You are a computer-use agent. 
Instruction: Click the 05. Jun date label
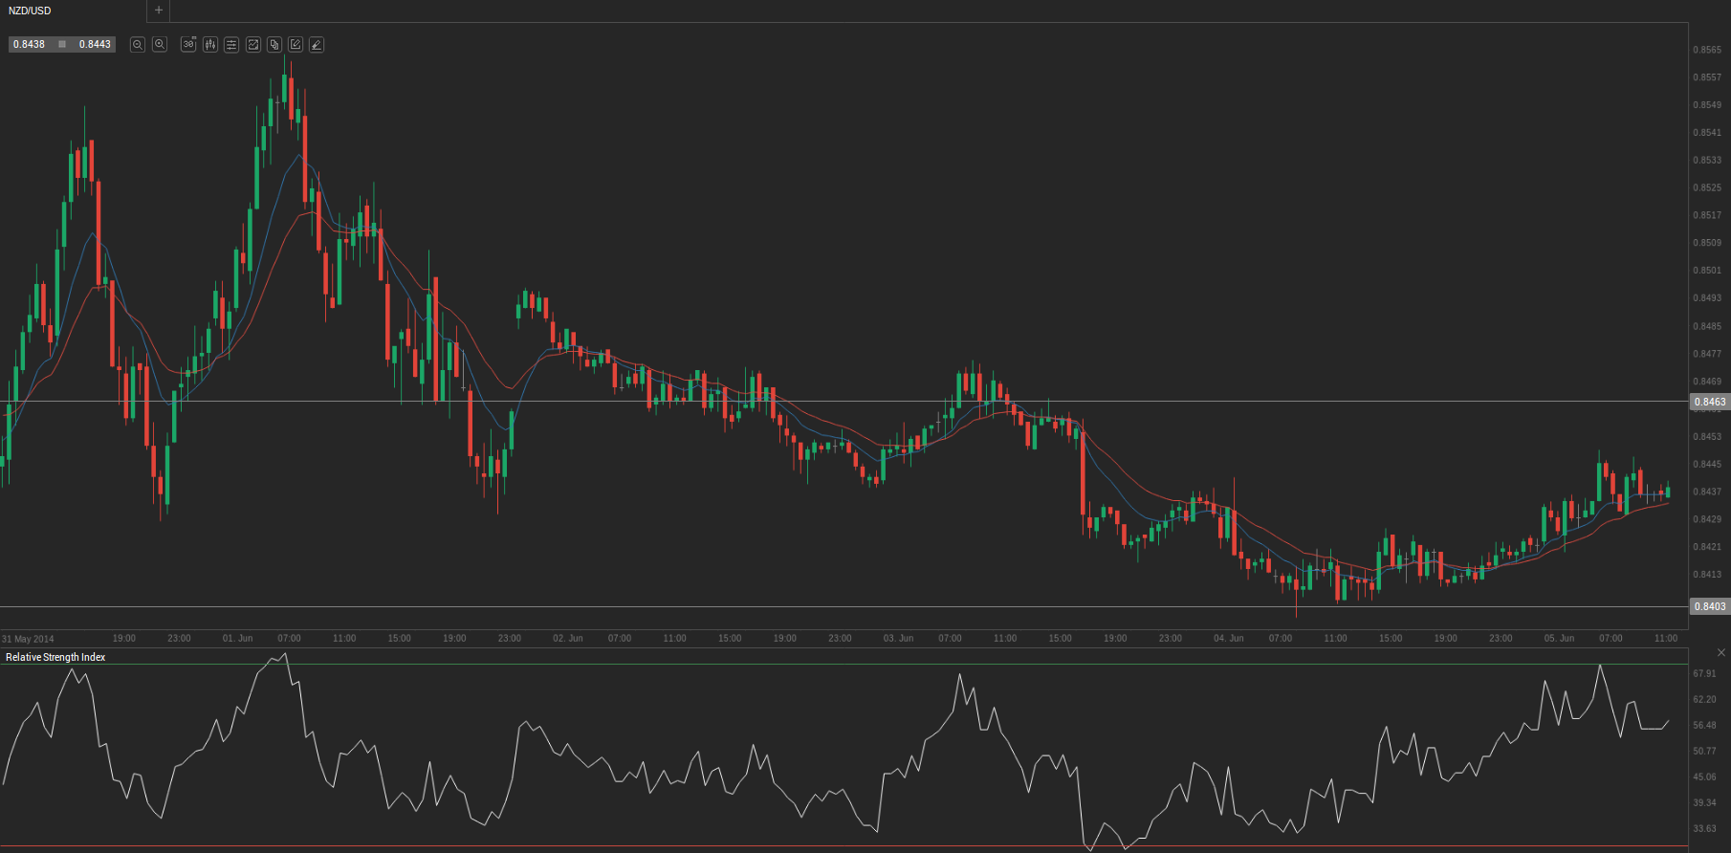tap(1560, 638)
